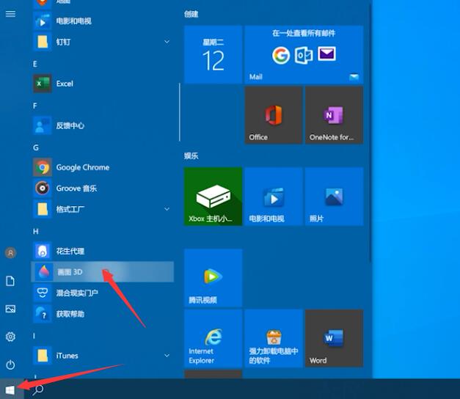
Task: Open 反馈中心 from the app list
Action: (x=102, y=125)
